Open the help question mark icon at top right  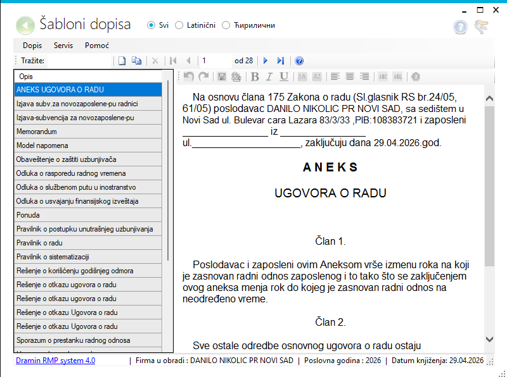(x=460, y=27)
